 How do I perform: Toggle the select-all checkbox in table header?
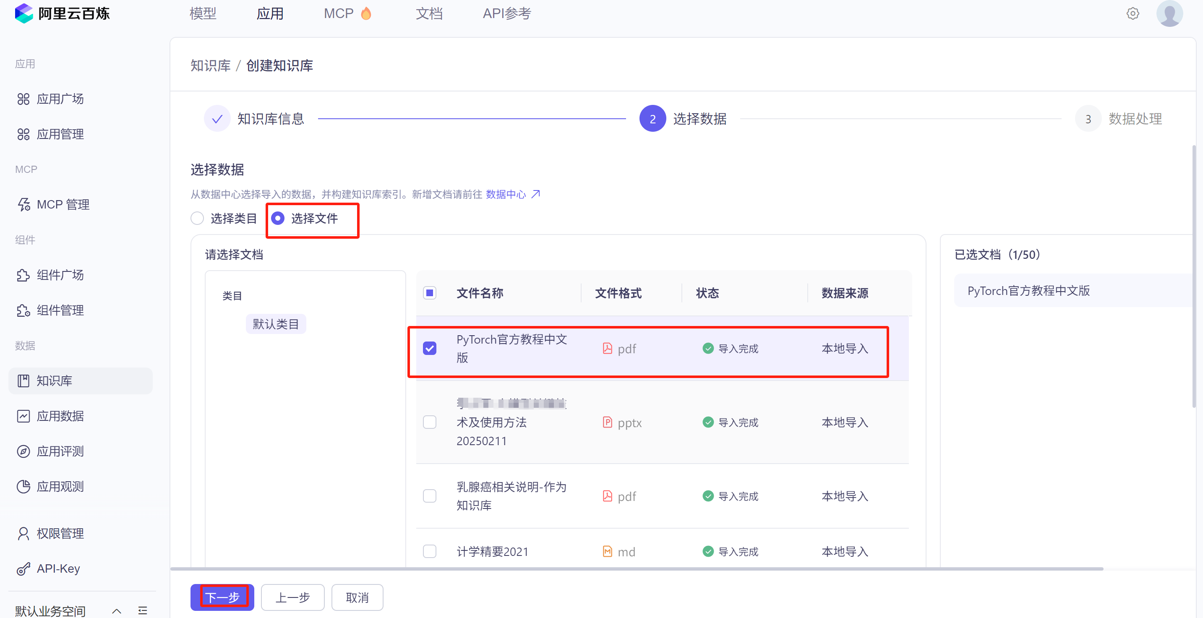point(430,293)
